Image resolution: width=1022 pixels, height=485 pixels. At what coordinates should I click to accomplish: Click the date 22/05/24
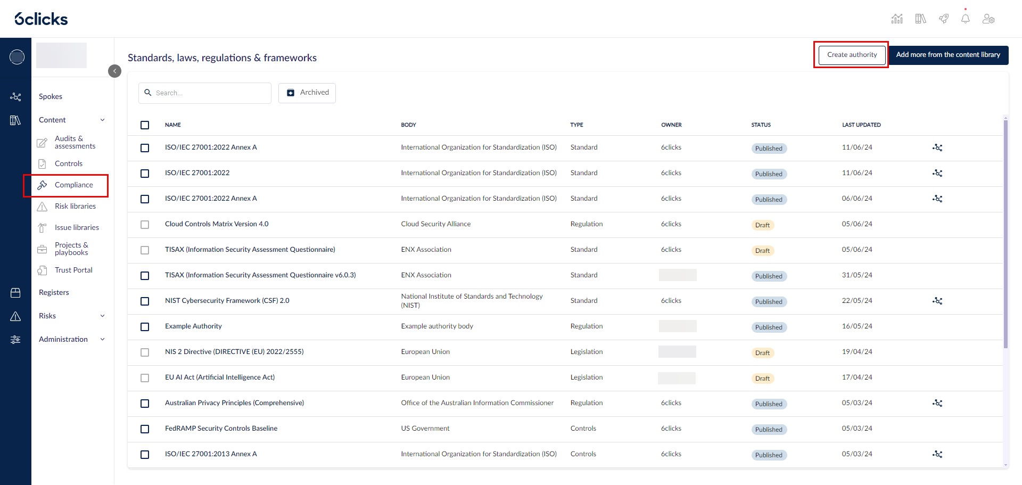[x=857, y=300]
